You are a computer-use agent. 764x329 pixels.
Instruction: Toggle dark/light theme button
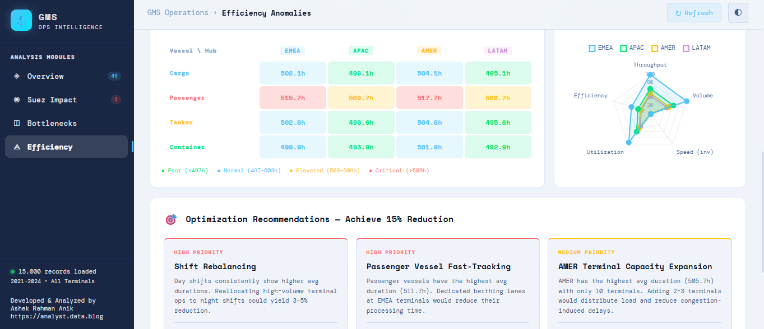pyautogui.click(x=738, y=13)
